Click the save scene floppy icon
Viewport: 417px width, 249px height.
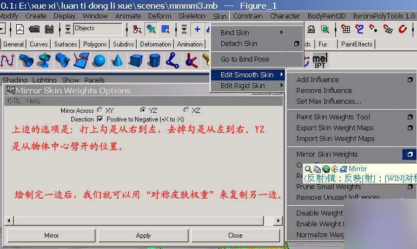point(49,29)
